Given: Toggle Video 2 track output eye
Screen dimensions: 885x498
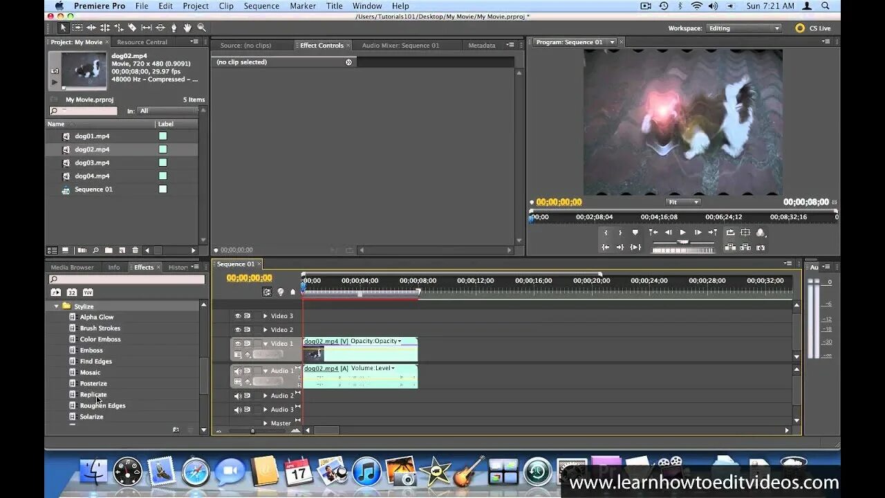Looking at the screenshot, I should (238, 330).
